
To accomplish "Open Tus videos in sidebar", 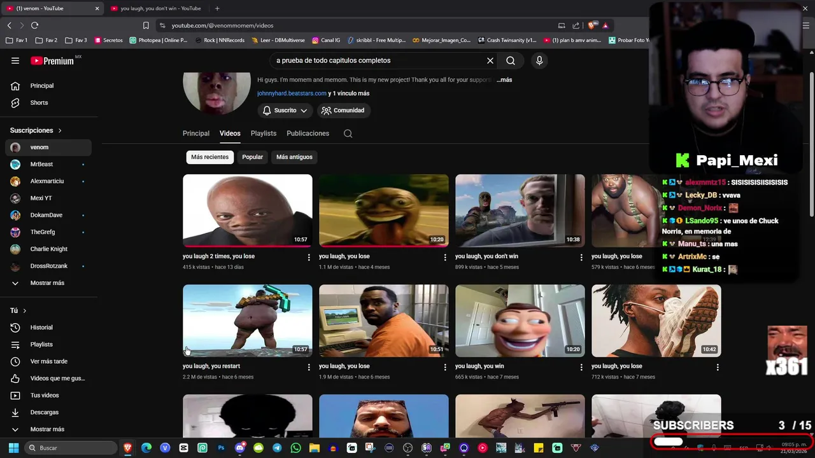I will [48, 396].
